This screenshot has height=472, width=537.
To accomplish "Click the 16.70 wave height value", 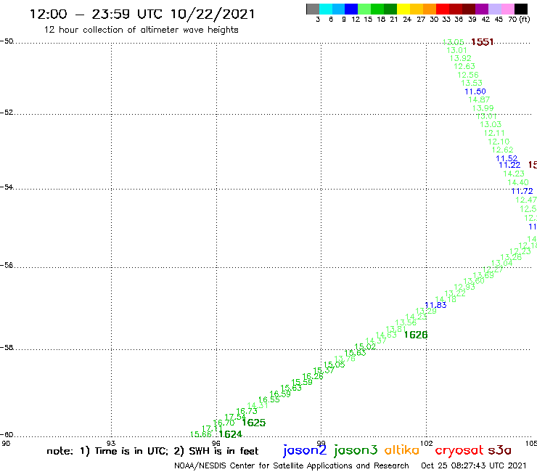I will click(x=224, y=423).
